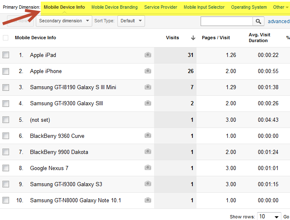Image resolution: width=290 pixels, height=220 pixels.
Task: Click the magnifier search button
Action: [258, 21]
